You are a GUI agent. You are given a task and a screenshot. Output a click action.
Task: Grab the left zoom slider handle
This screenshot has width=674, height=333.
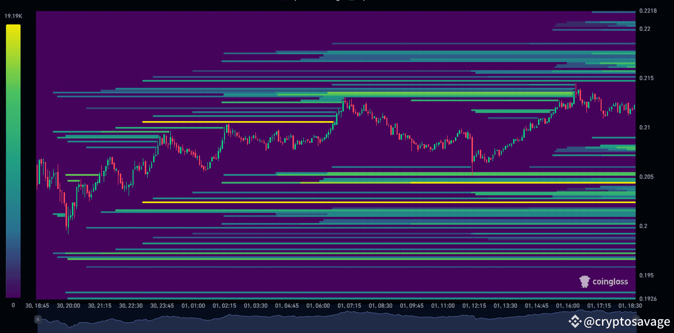pos(38,319)
